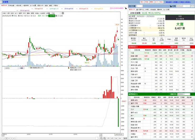The width and height of the screenshot is (195, 140).
Task: Open 法人目標 tab
Action: click(166, 10)
